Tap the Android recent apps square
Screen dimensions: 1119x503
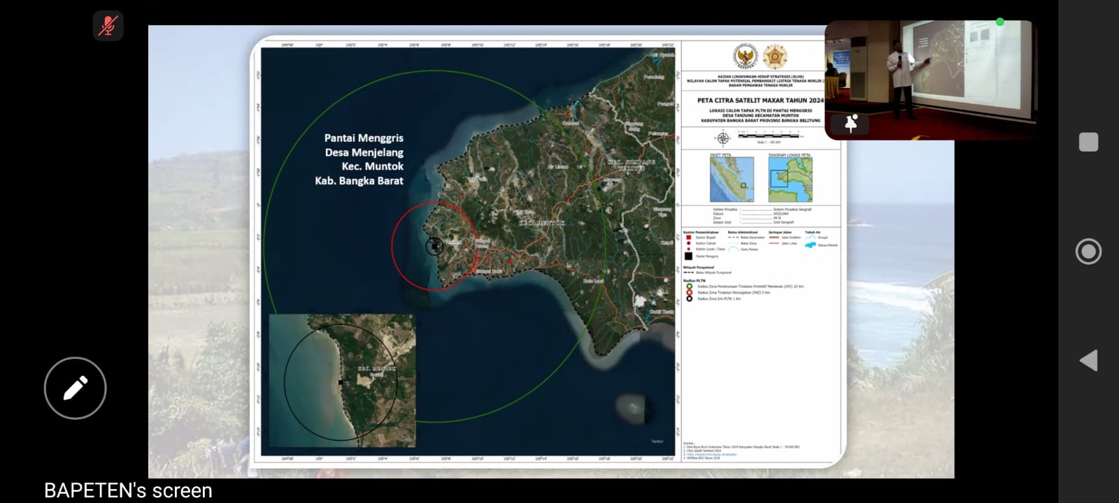click(x=1088, y=142)
